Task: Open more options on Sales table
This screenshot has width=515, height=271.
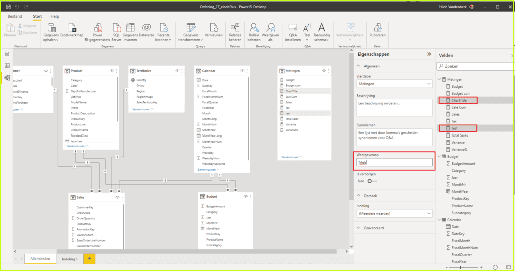Action: [122, 197]
